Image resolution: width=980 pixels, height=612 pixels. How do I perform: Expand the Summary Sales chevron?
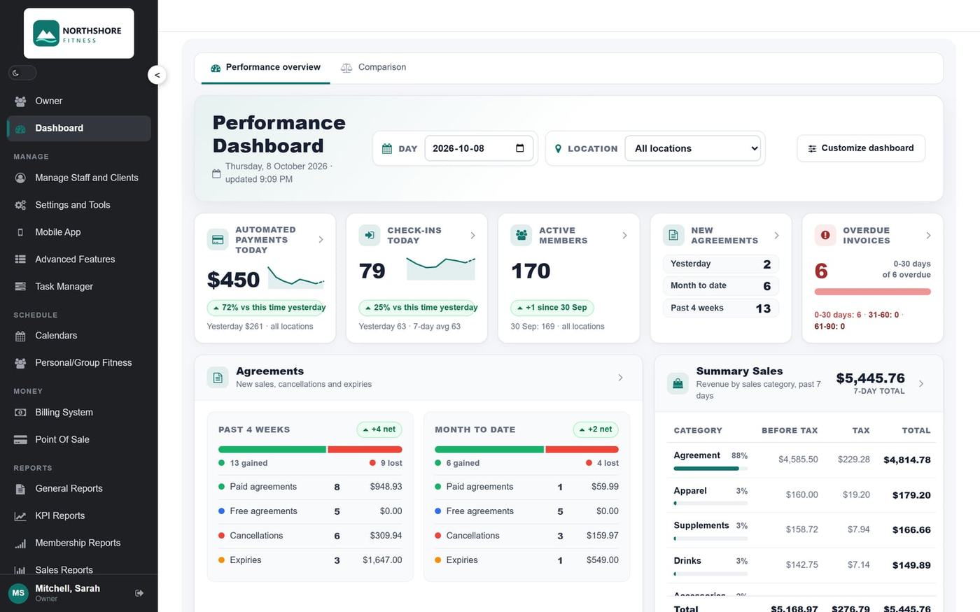[x=921, y=384]
